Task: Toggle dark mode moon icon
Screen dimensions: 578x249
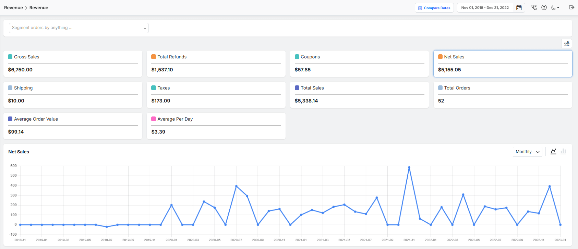Action: 555,8
